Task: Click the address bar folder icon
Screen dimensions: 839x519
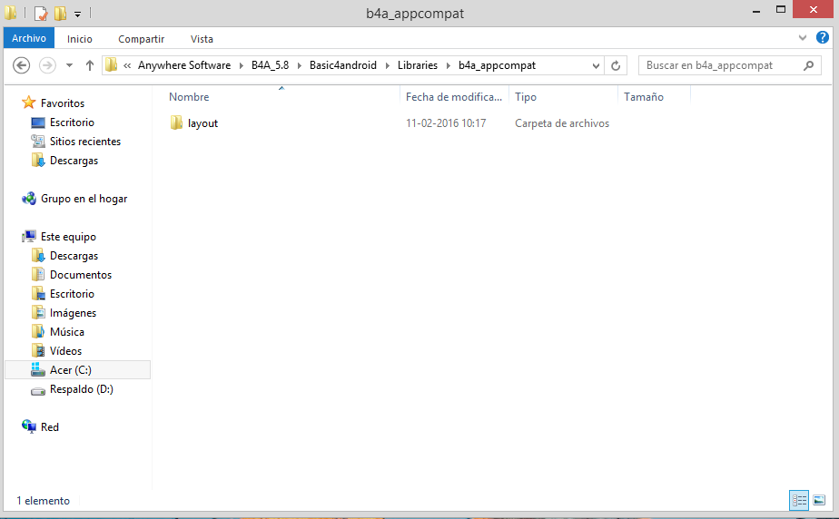Action: (112, 64)
